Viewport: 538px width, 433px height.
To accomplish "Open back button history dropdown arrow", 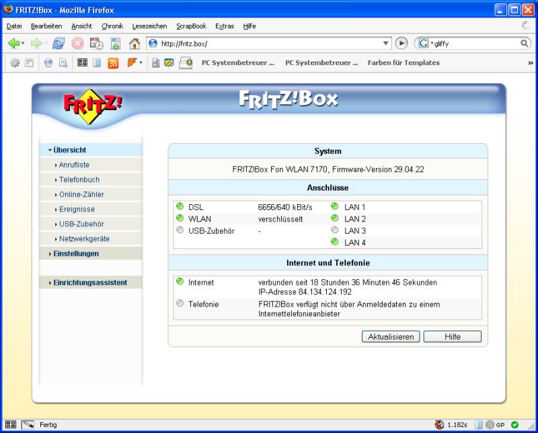I will [23, 44].
